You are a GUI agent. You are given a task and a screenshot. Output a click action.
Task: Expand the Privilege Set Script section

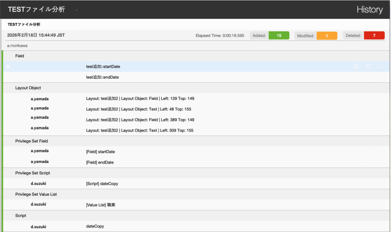[x=32, y=173]
